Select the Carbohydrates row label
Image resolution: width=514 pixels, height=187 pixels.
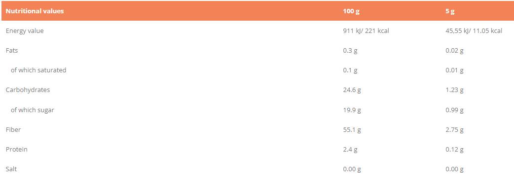point(28,90)
